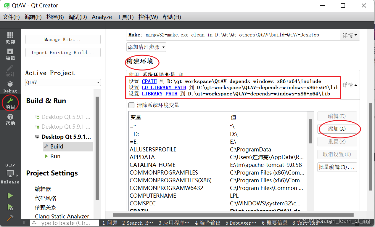Toggle the left sidebar icon in status bar
375x227 pixels.
click(25, 223)
